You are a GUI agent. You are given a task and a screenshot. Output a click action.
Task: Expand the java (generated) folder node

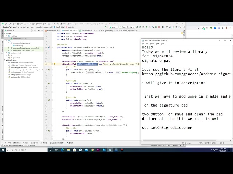(7, 53)
